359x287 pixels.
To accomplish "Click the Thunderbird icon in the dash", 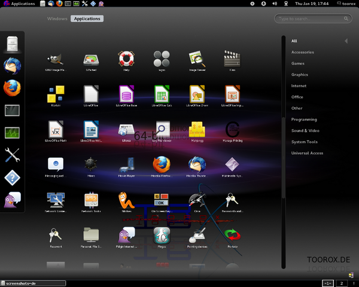I will coord(12,66).
